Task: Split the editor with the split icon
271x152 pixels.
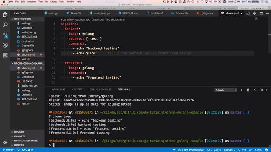Action: click(261, 13)
